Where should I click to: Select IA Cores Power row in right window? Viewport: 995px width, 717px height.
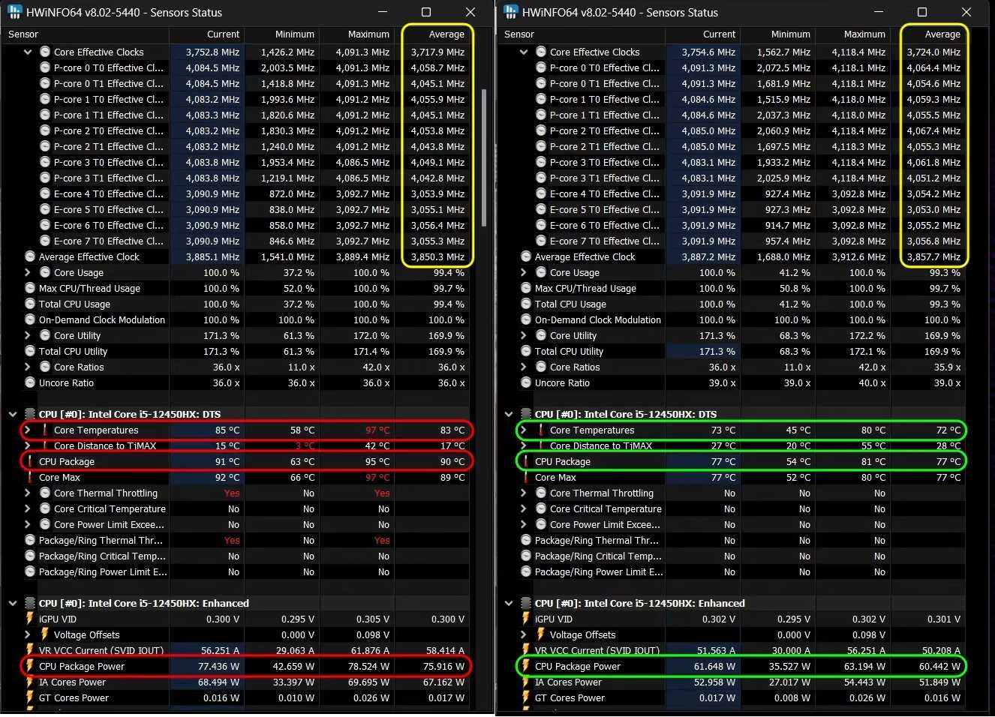(732, 682)
